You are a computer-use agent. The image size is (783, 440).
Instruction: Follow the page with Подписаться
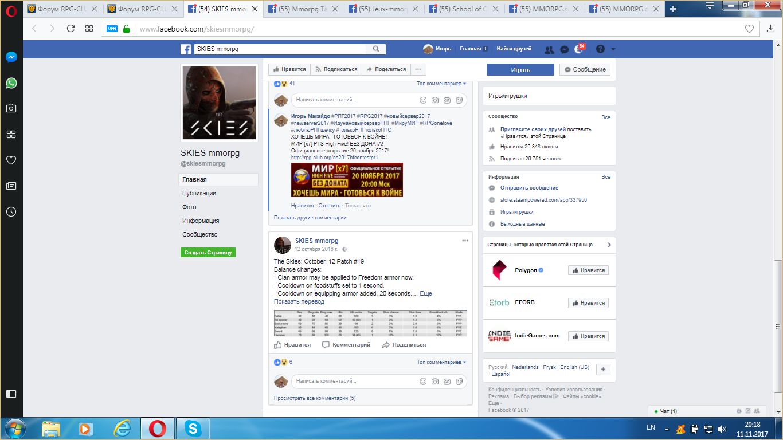(x=336, y=69)
